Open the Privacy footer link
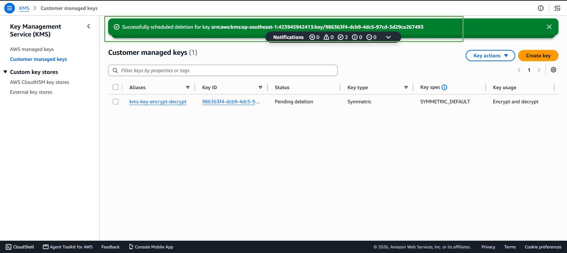567x253 pixels. (x=488, y=247)
